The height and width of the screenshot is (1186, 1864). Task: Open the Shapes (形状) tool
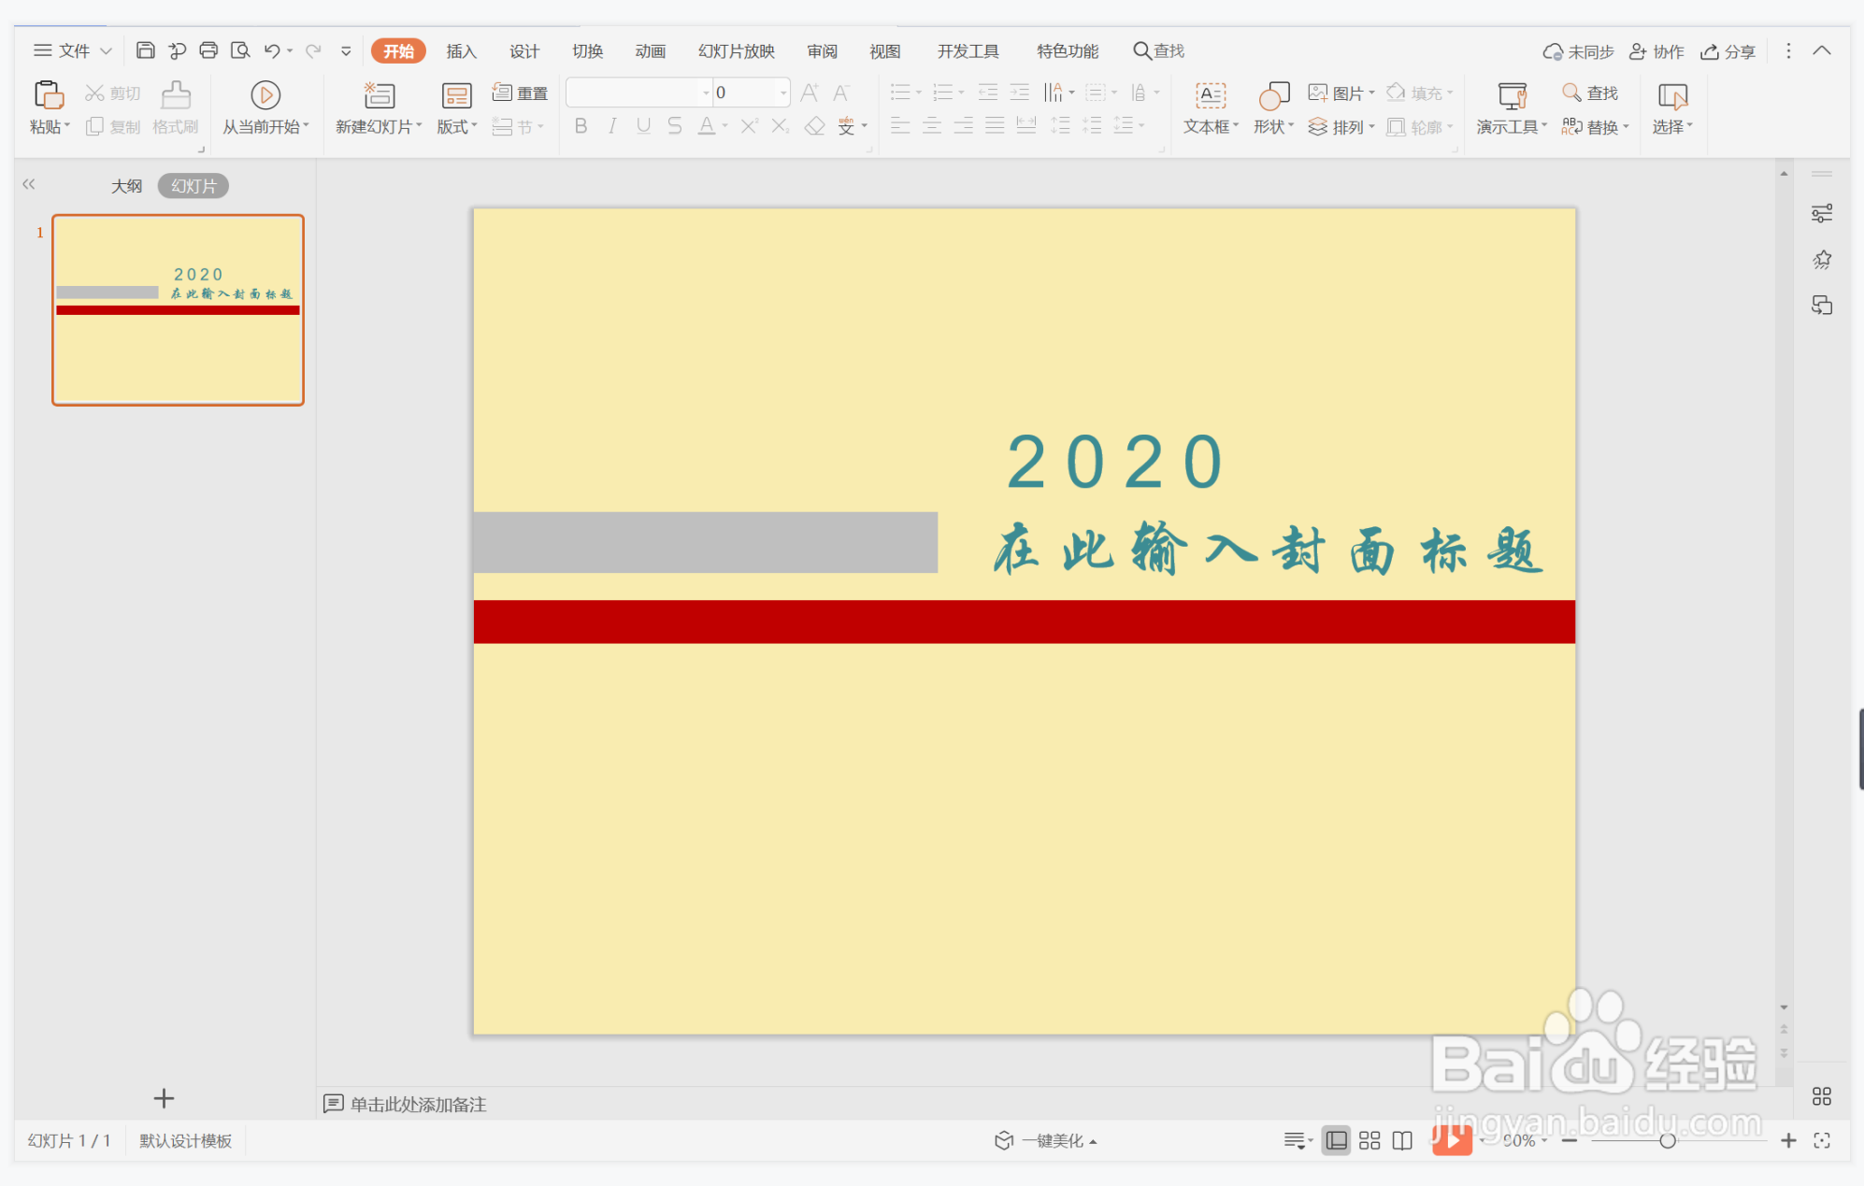[1272, 106]
